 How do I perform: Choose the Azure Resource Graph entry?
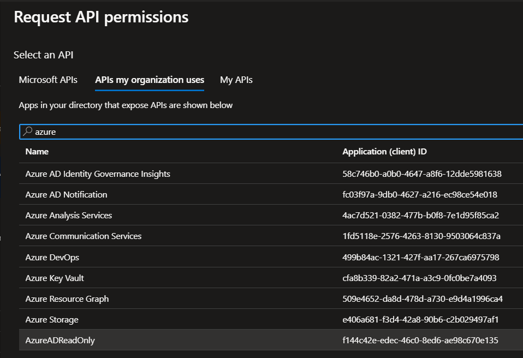tap(67, 299)
